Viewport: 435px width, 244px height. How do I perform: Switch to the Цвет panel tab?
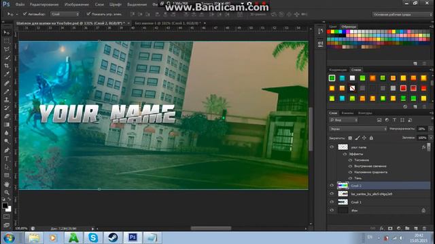click(333, 26)
